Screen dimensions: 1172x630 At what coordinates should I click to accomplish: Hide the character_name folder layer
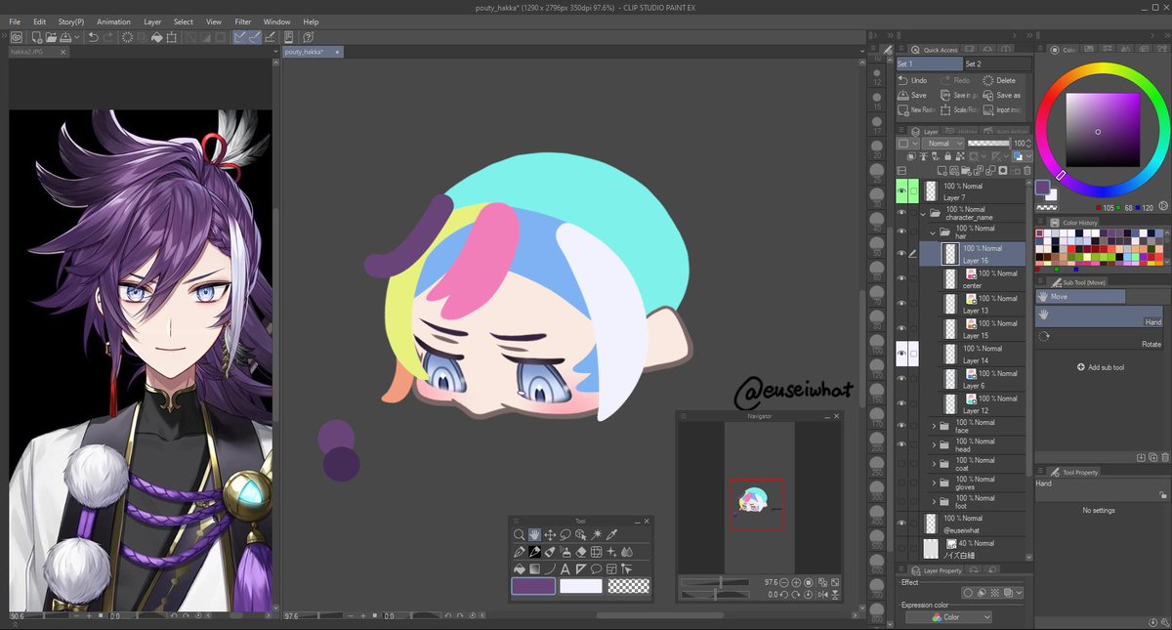[901, 211]
